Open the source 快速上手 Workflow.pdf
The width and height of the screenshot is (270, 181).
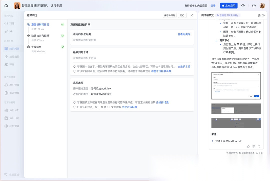(x=228, y=141)
